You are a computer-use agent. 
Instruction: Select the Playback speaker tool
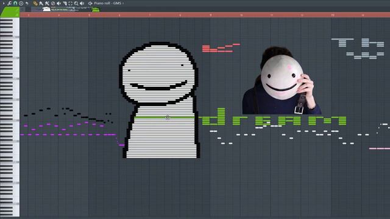(x=82, y=4)
